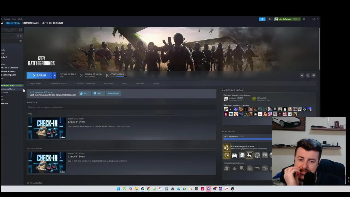Open the Jogos menu
This screenshot has width=350, height=197.
coord(14,19)
